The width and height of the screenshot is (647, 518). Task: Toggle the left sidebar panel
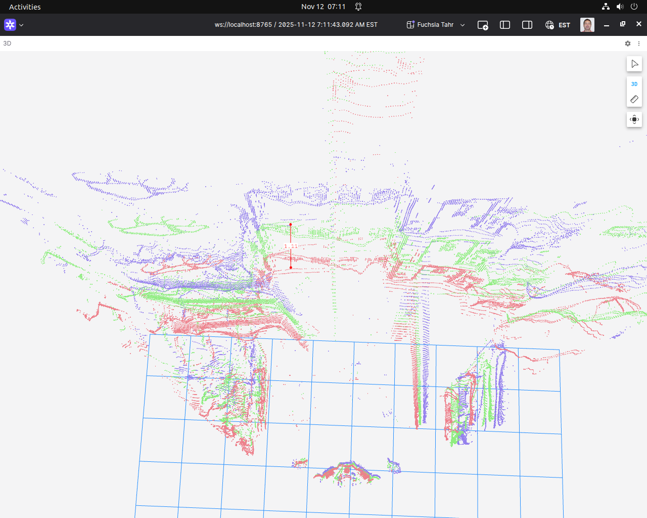coord(505,25)
